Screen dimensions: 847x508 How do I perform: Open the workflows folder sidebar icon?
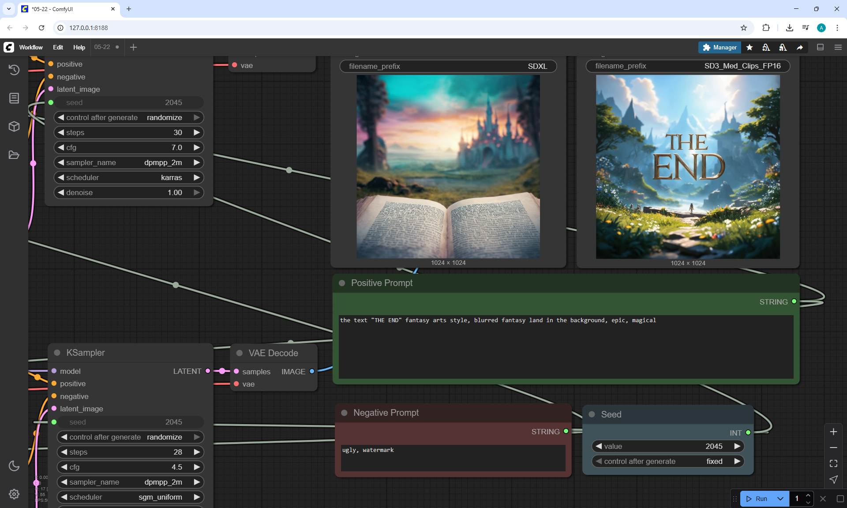14,155
